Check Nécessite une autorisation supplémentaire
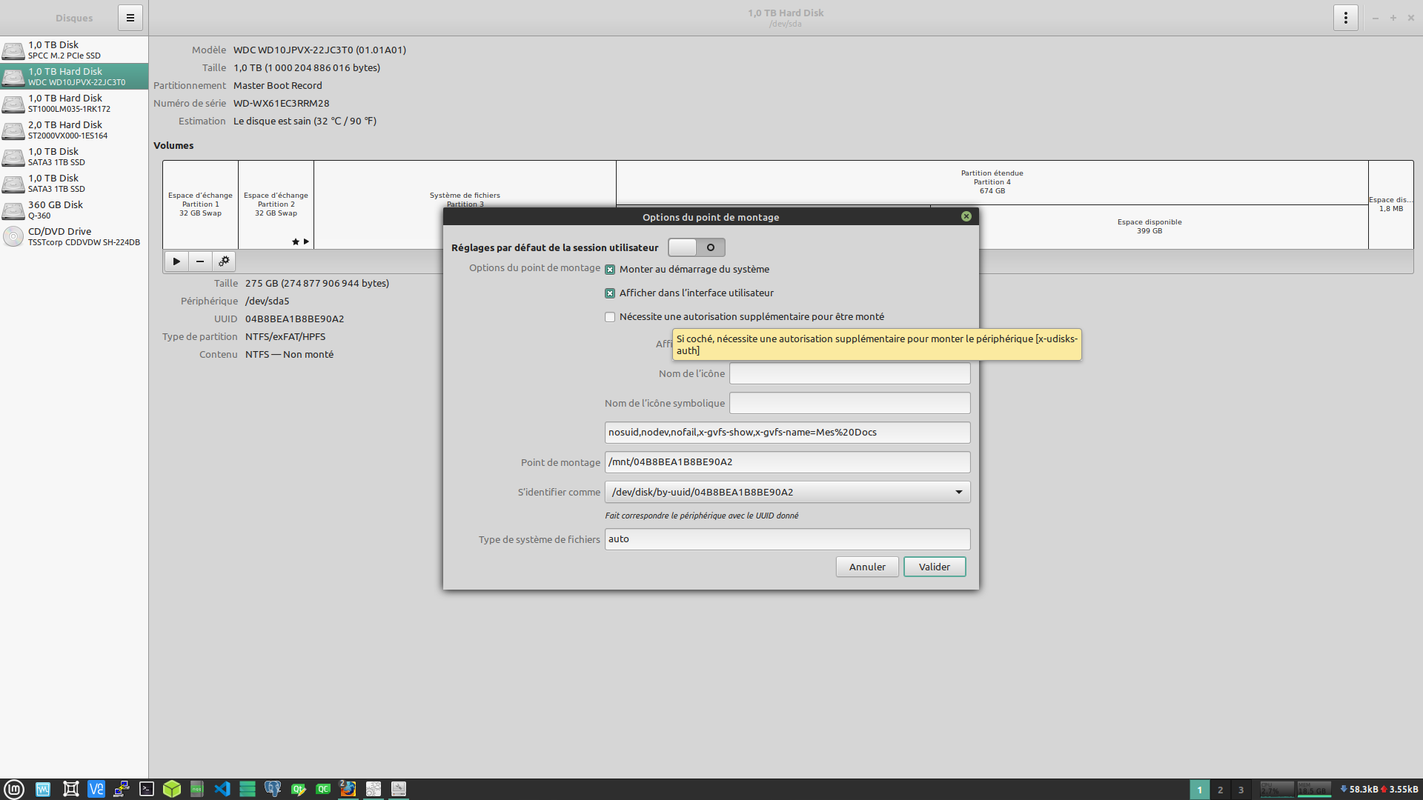 pyautogui.click(x=610, y=317)
